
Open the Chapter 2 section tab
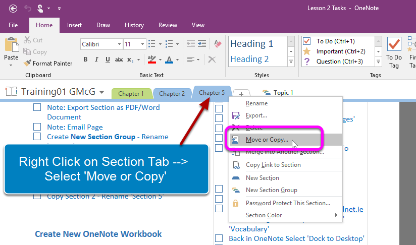[172, 94]
